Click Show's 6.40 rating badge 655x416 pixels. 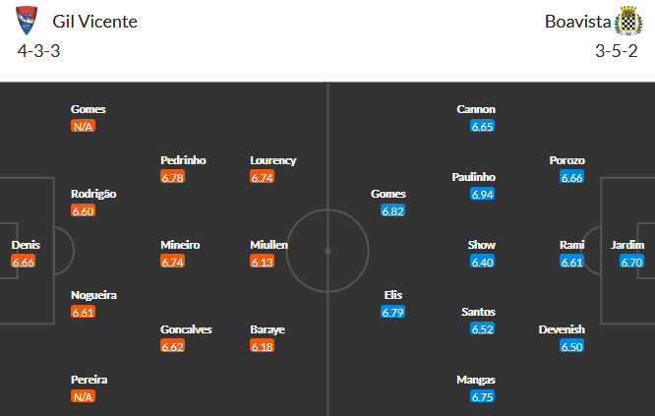(482, 262)
